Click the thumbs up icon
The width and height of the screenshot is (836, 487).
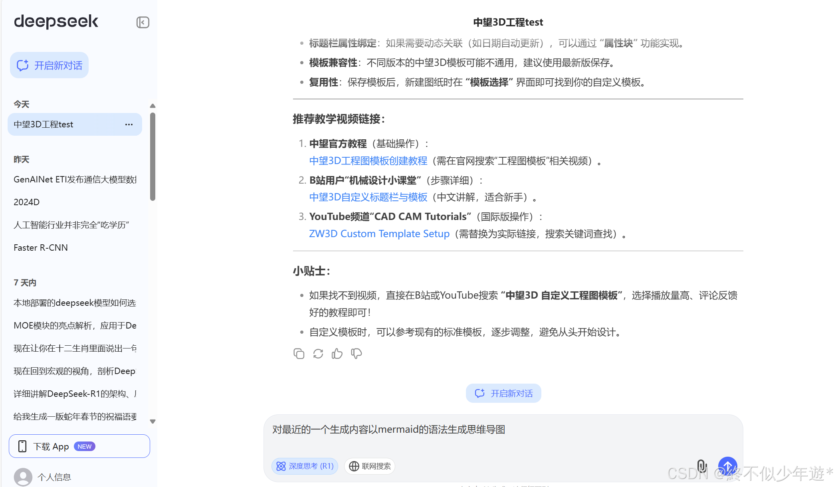[337, 354]
